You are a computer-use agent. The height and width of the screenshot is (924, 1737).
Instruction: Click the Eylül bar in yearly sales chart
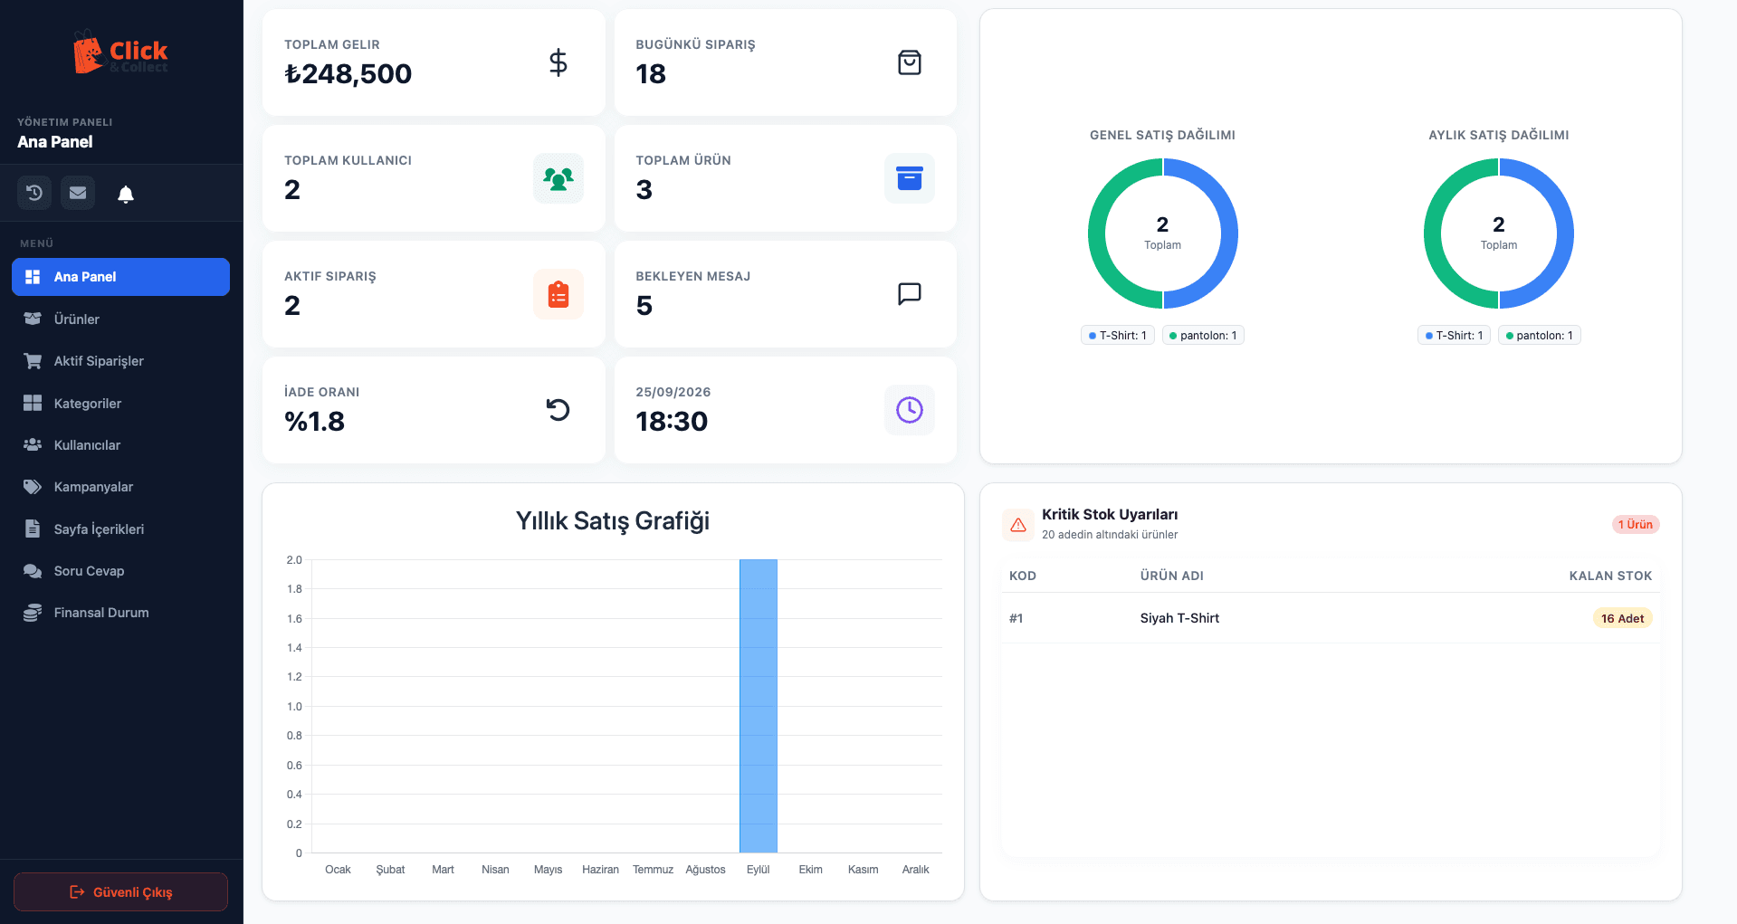click(759, 706)
